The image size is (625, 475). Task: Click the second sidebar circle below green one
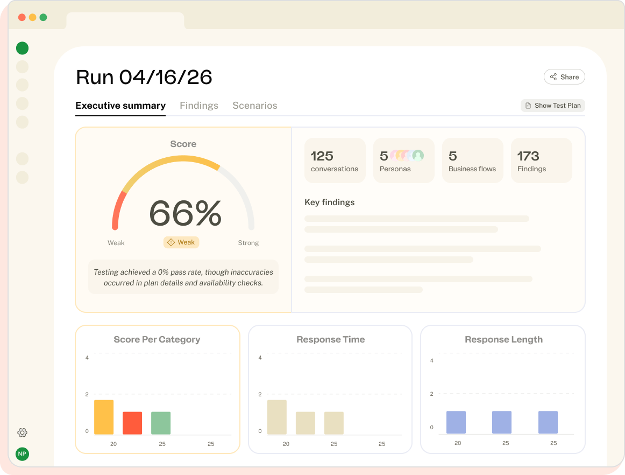(x=23, y=85)
